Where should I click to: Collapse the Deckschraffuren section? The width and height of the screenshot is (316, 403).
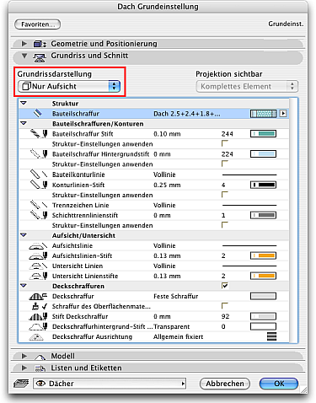coord(24,286)
